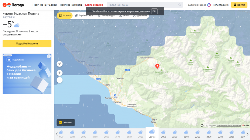Switch to the Давление pressure layer
250x140 pixels.
click(140, 16)
